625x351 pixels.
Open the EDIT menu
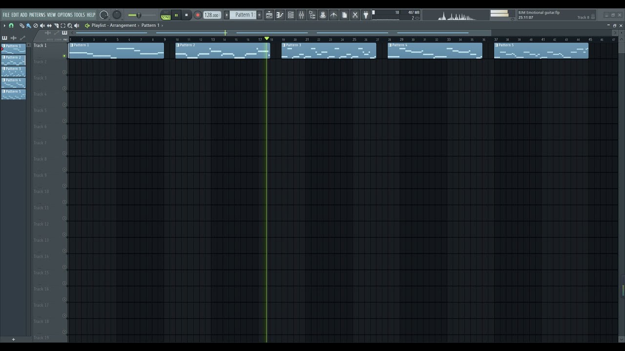point(15,15)
